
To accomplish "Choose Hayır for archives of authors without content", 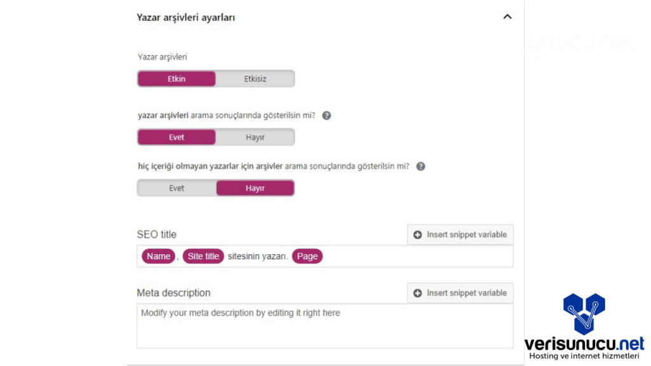I will click(x=255, y=188).
